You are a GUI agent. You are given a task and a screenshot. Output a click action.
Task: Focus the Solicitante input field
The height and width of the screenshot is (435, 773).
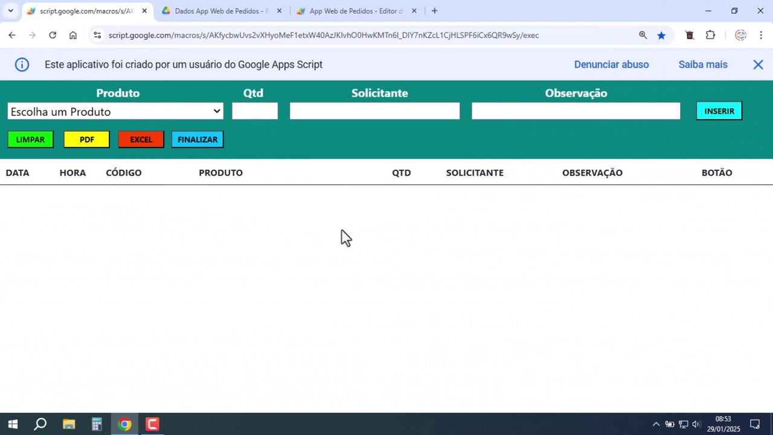coord(374,111)
